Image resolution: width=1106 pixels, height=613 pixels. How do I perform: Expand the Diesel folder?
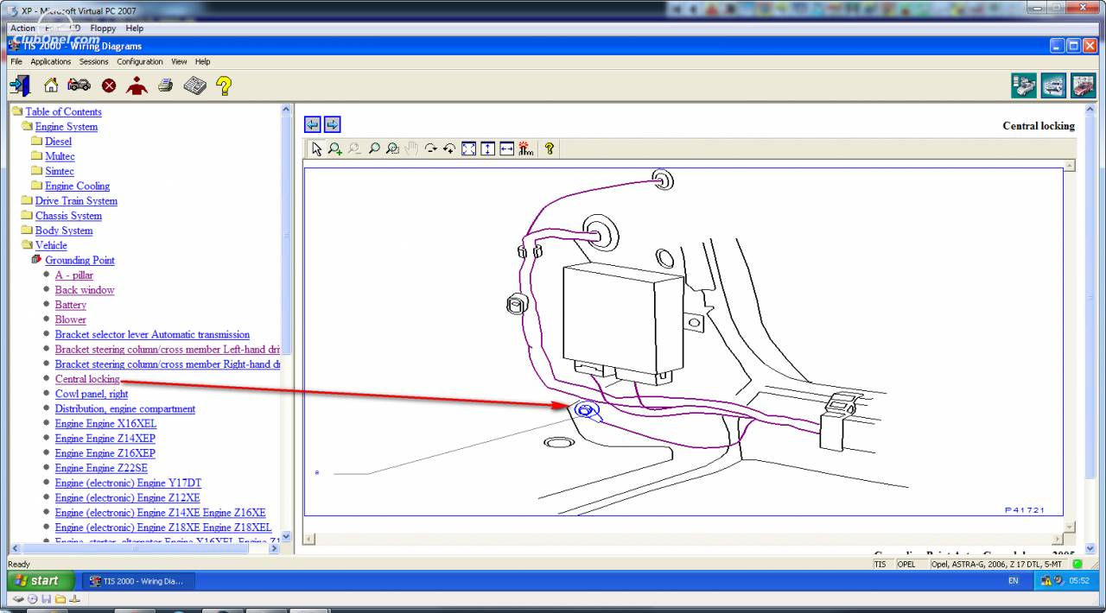(36, 141)
